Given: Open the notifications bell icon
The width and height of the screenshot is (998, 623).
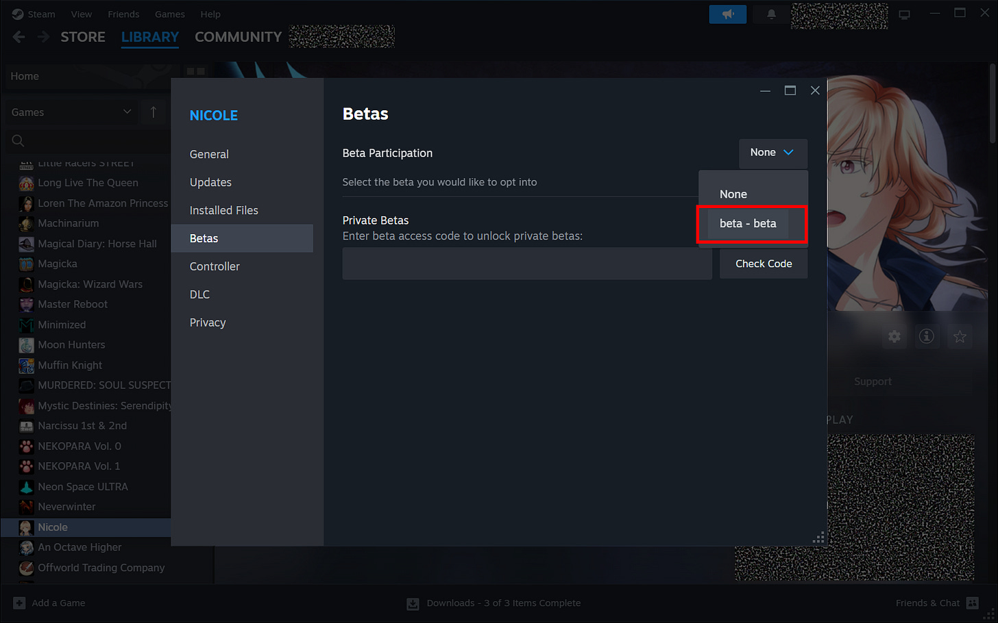Looking at the screenshot, I should (x=771, y=14).
